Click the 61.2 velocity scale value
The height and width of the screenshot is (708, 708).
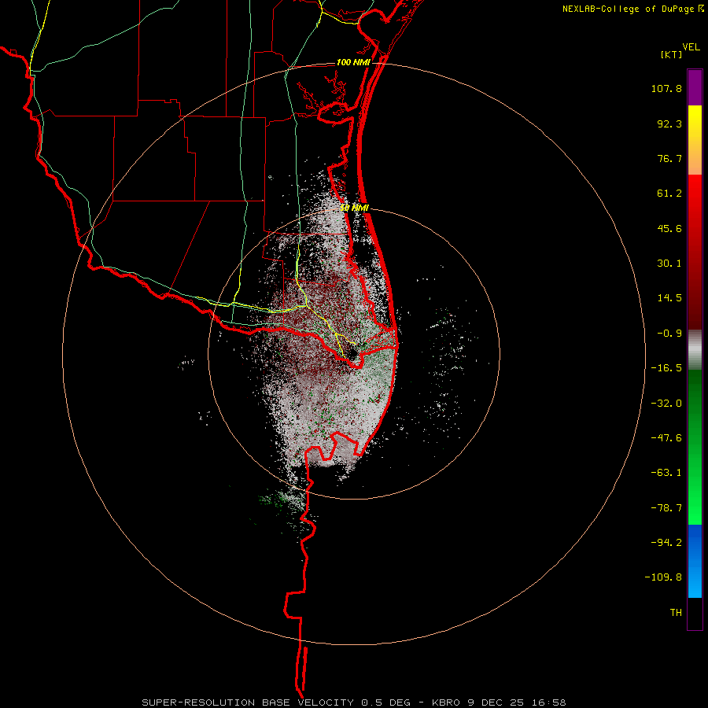coord(669,194)
